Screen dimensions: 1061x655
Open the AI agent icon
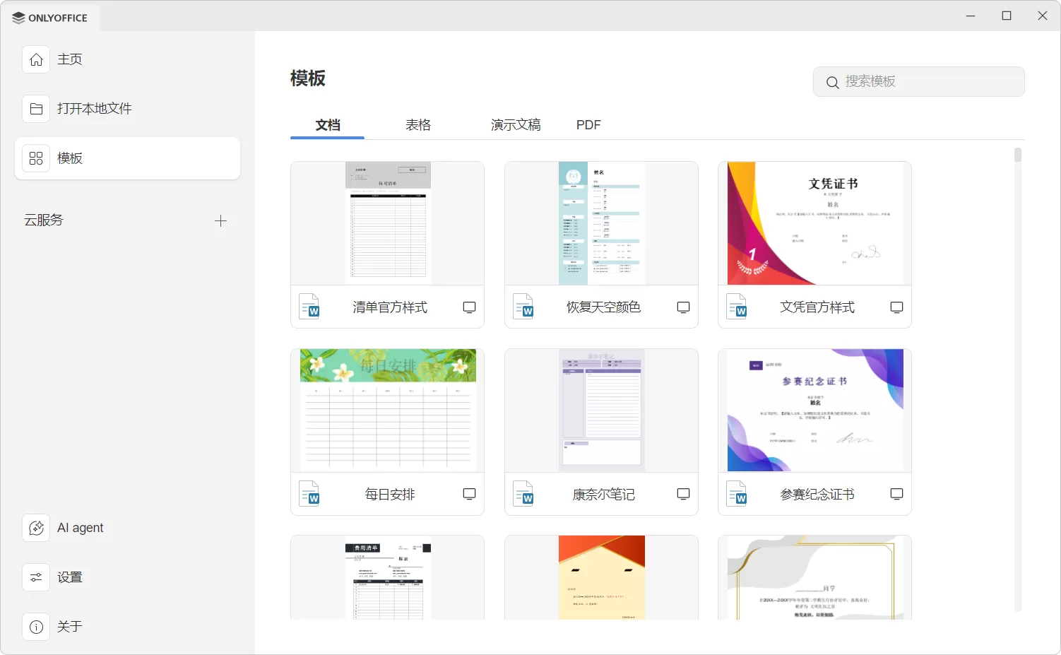(36, 528)
